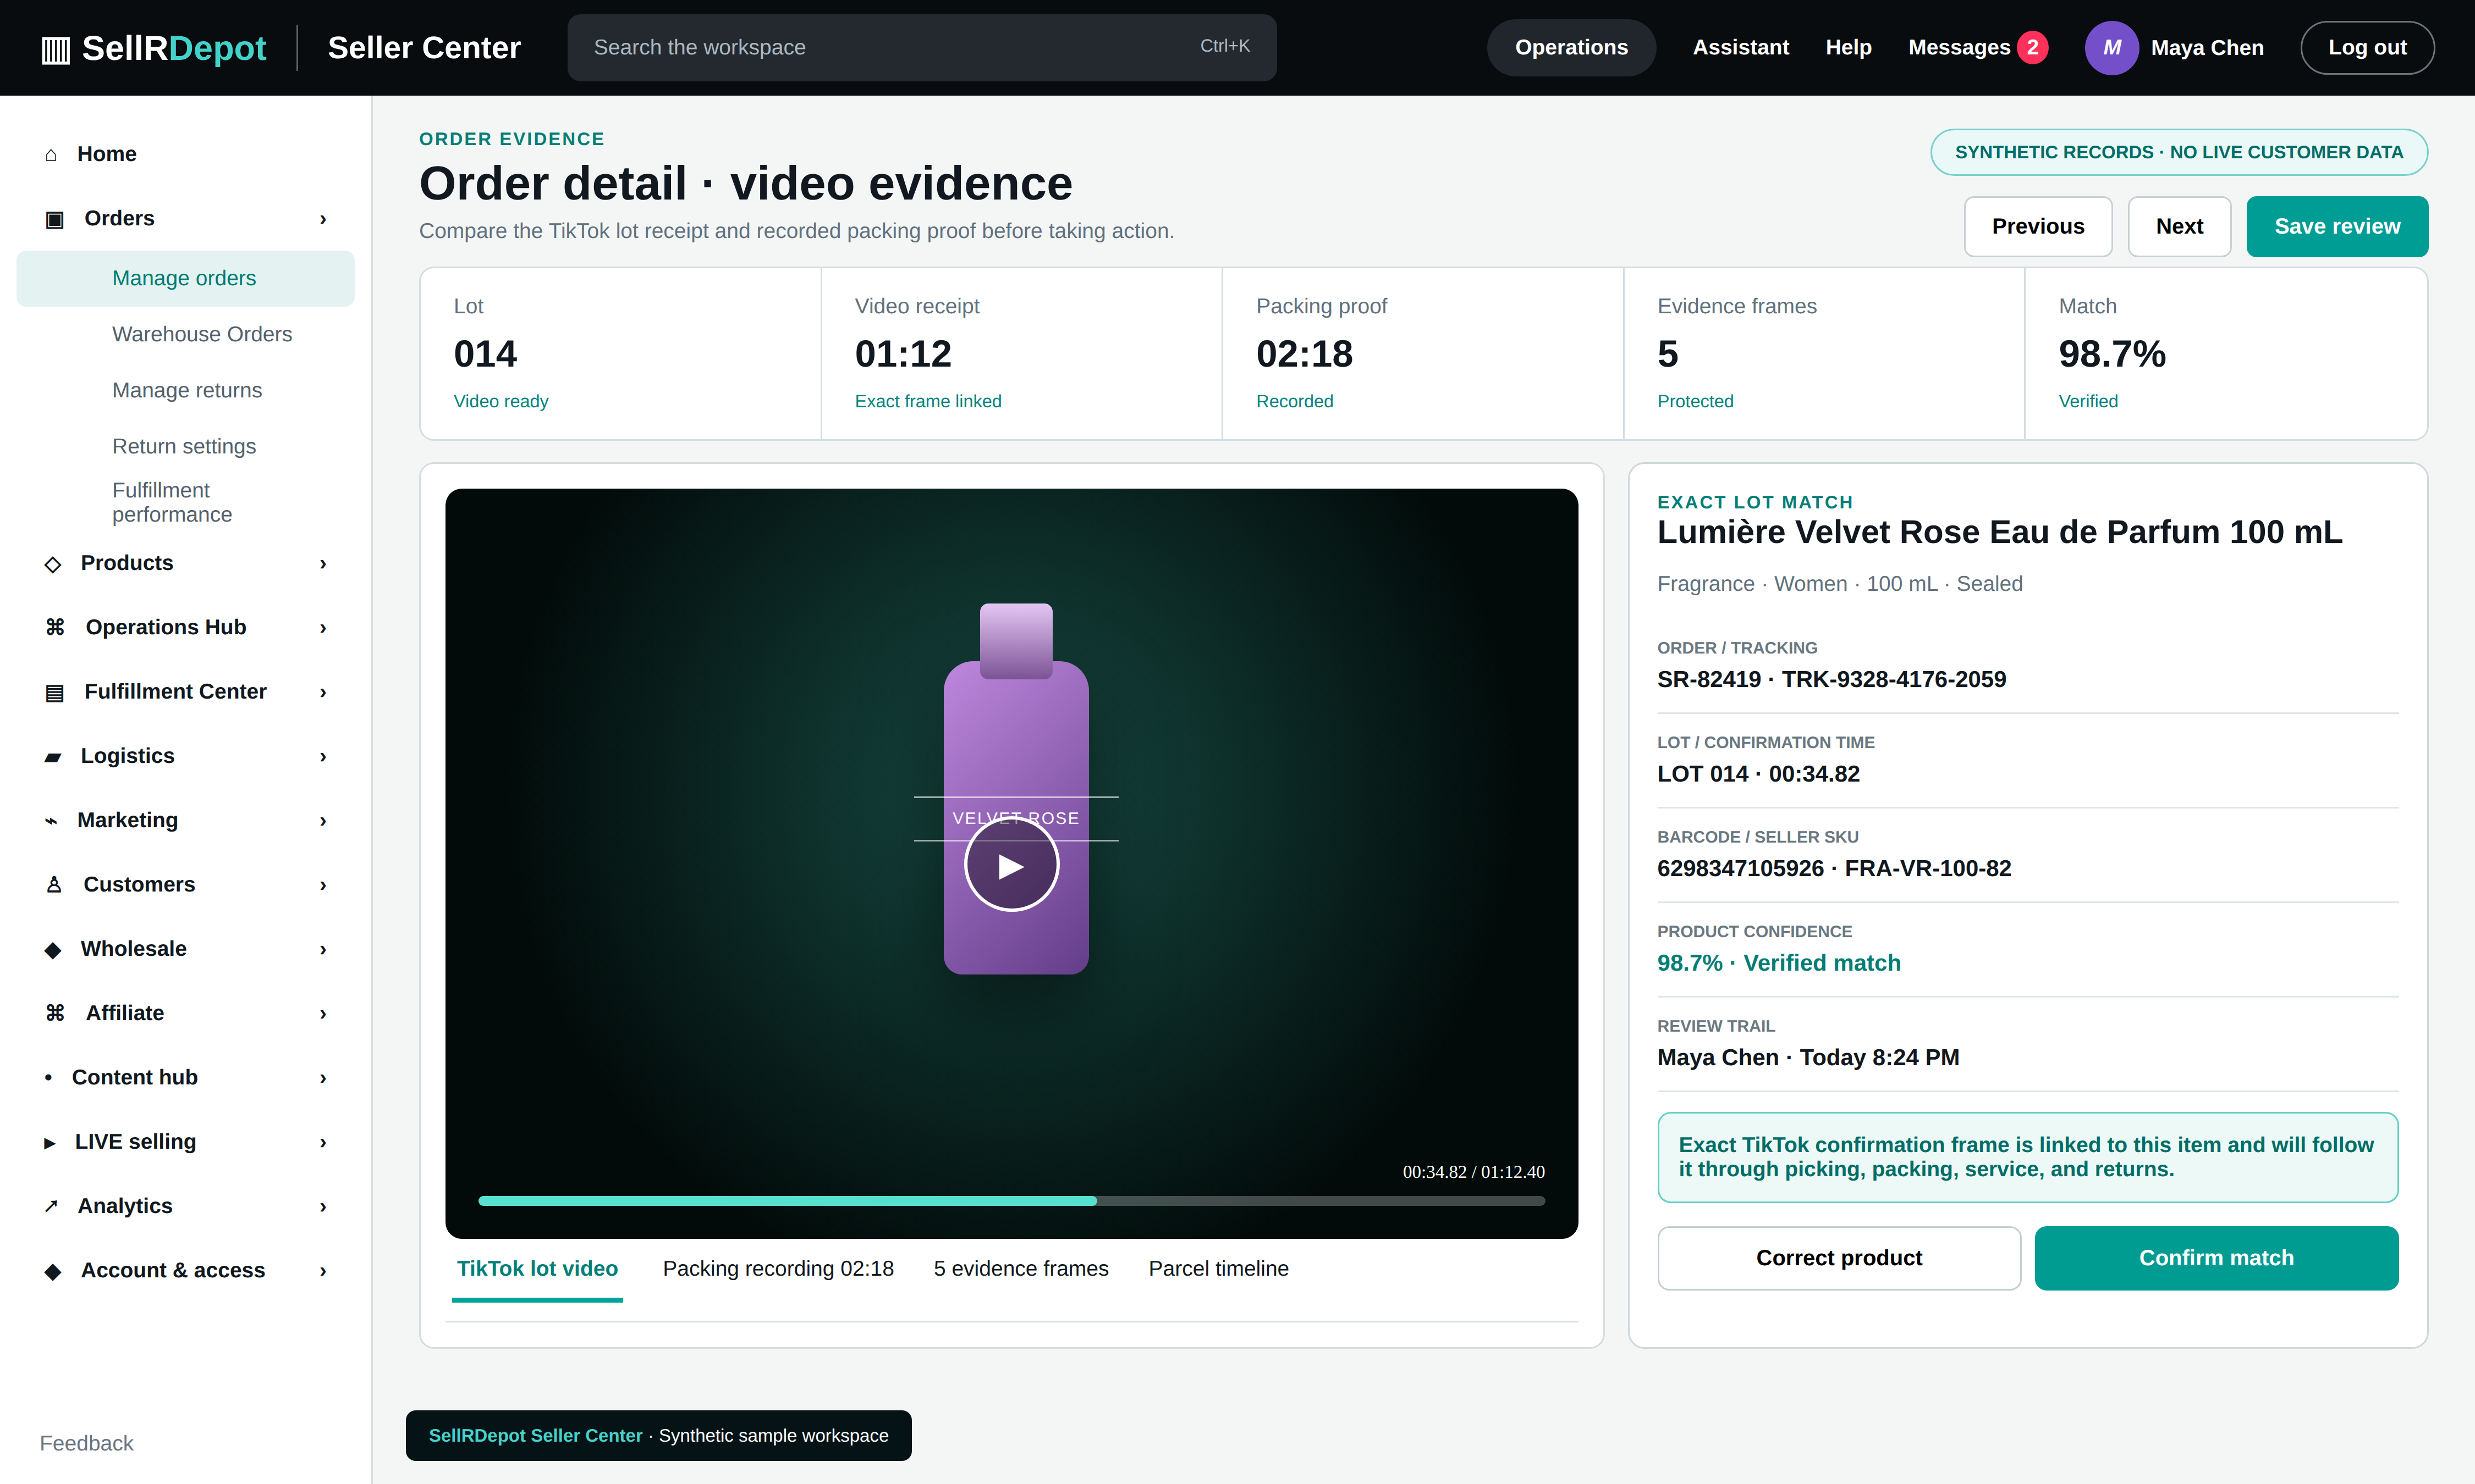Collapse the Orders section chevron
This screenshot has width=2475, height=1484.
click(x=323, y=219)
